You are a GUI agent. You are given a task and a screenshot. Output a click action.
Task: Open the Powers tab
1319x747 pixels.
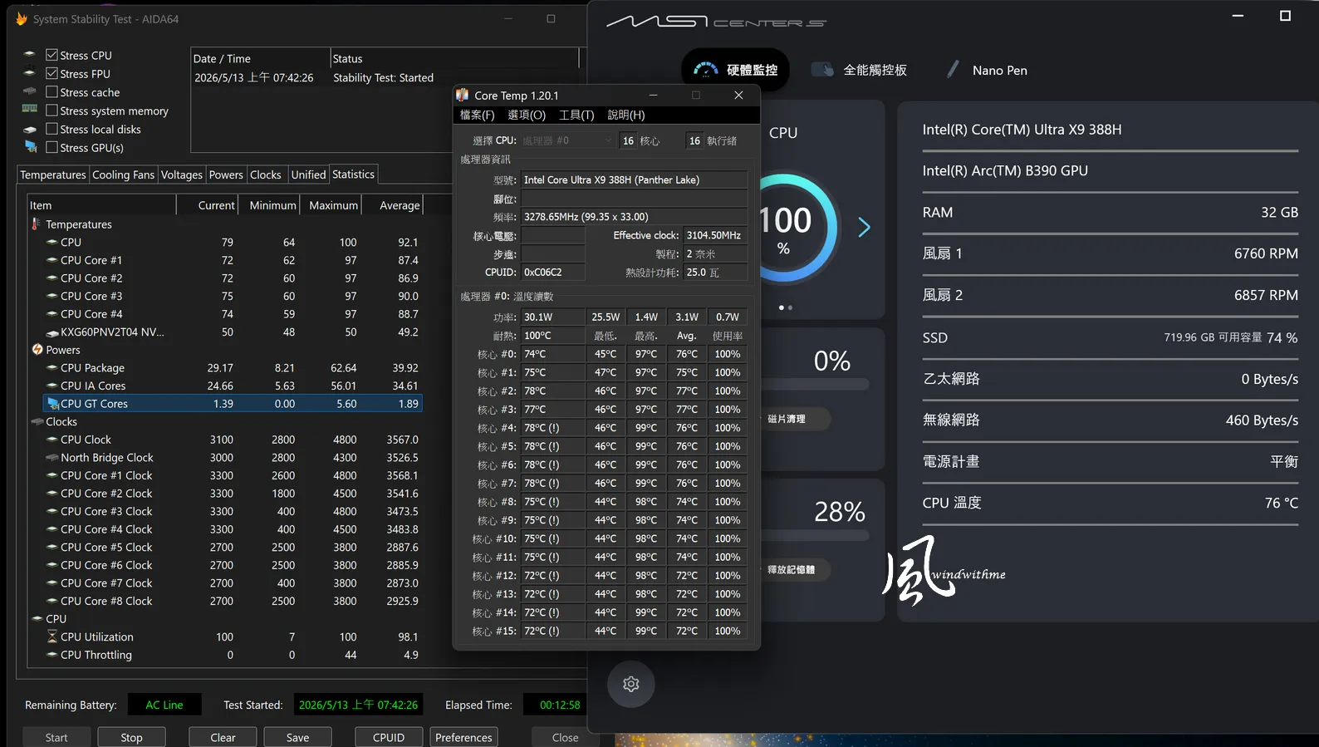click(x=226, y=174)
